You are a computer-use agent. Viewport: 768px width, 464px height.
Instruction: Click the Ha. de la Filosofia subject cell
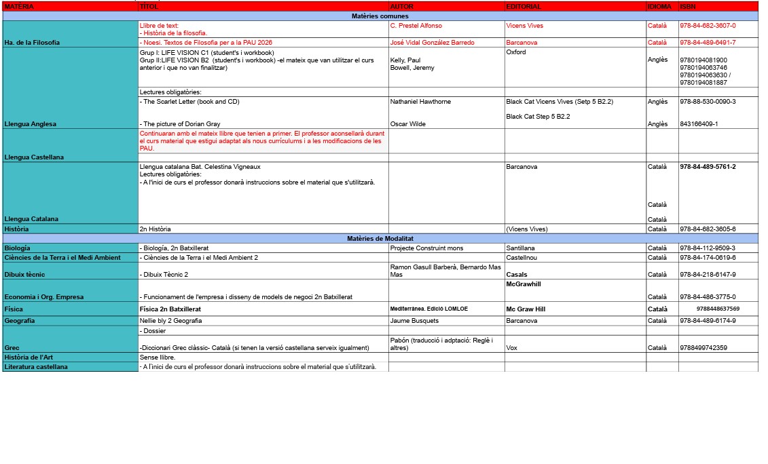point(32,43)
